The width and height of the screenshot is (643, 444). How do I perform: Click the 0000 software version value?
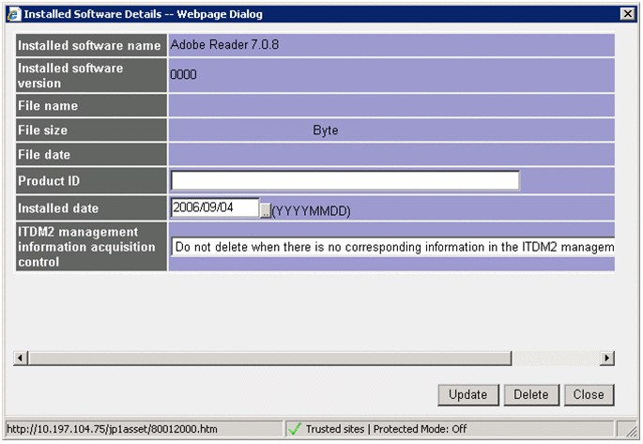pos(183,75)
